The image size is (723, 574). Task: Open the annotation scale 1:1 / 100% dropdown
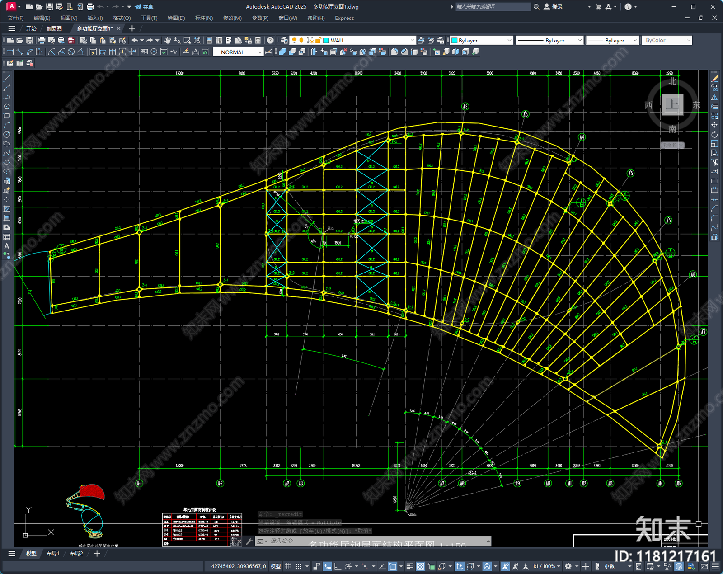[546, 566]
